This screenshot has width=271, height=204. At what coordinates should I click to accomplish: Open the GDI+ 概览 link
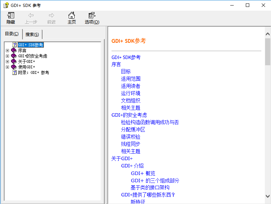click(x=143, y=173)
